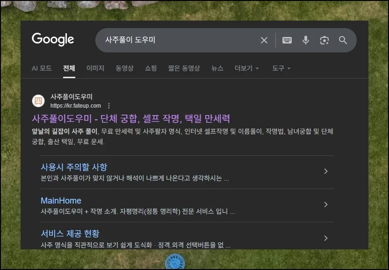
Task: Switch to the 이미지 tab
Action: click(x=95, y=68)
